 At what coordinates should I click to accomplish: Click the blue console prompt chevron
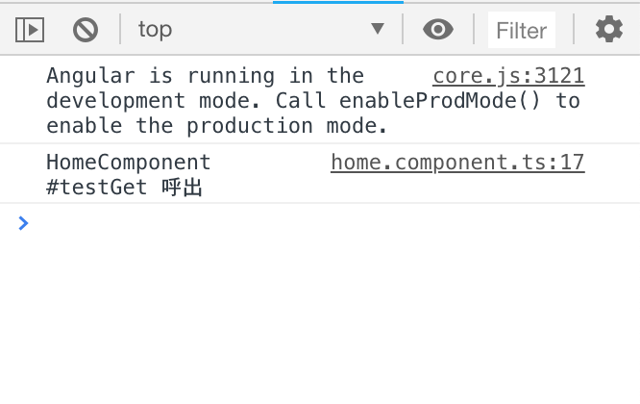pos(23,223)
